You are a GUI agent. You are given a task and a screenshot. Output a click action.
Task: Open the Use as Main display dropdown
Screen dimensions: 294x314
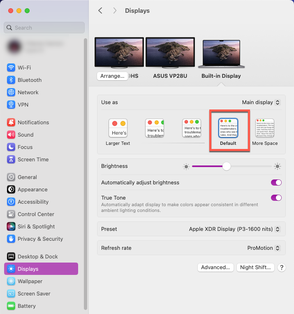point(261,102)
